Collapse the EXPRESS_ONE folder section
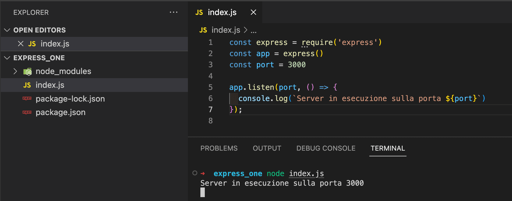The width and height of the screenshot is (512, 201). tap(7, 58)
